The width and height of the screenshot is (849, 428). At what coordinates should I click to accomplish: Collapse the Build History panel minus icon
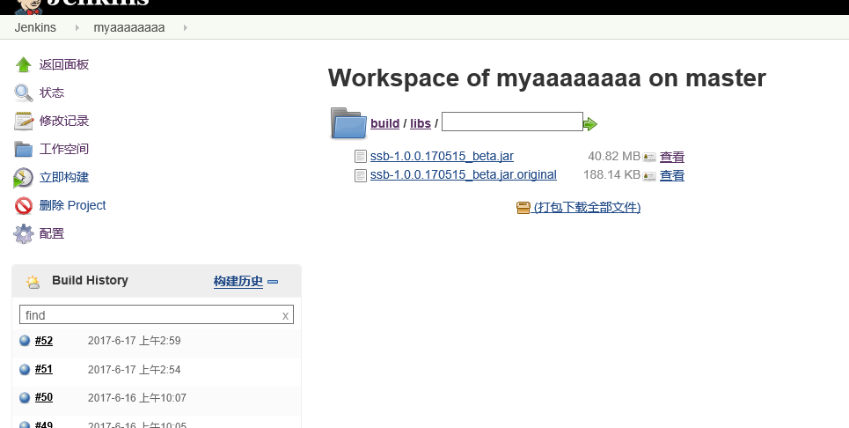[273, 282]
